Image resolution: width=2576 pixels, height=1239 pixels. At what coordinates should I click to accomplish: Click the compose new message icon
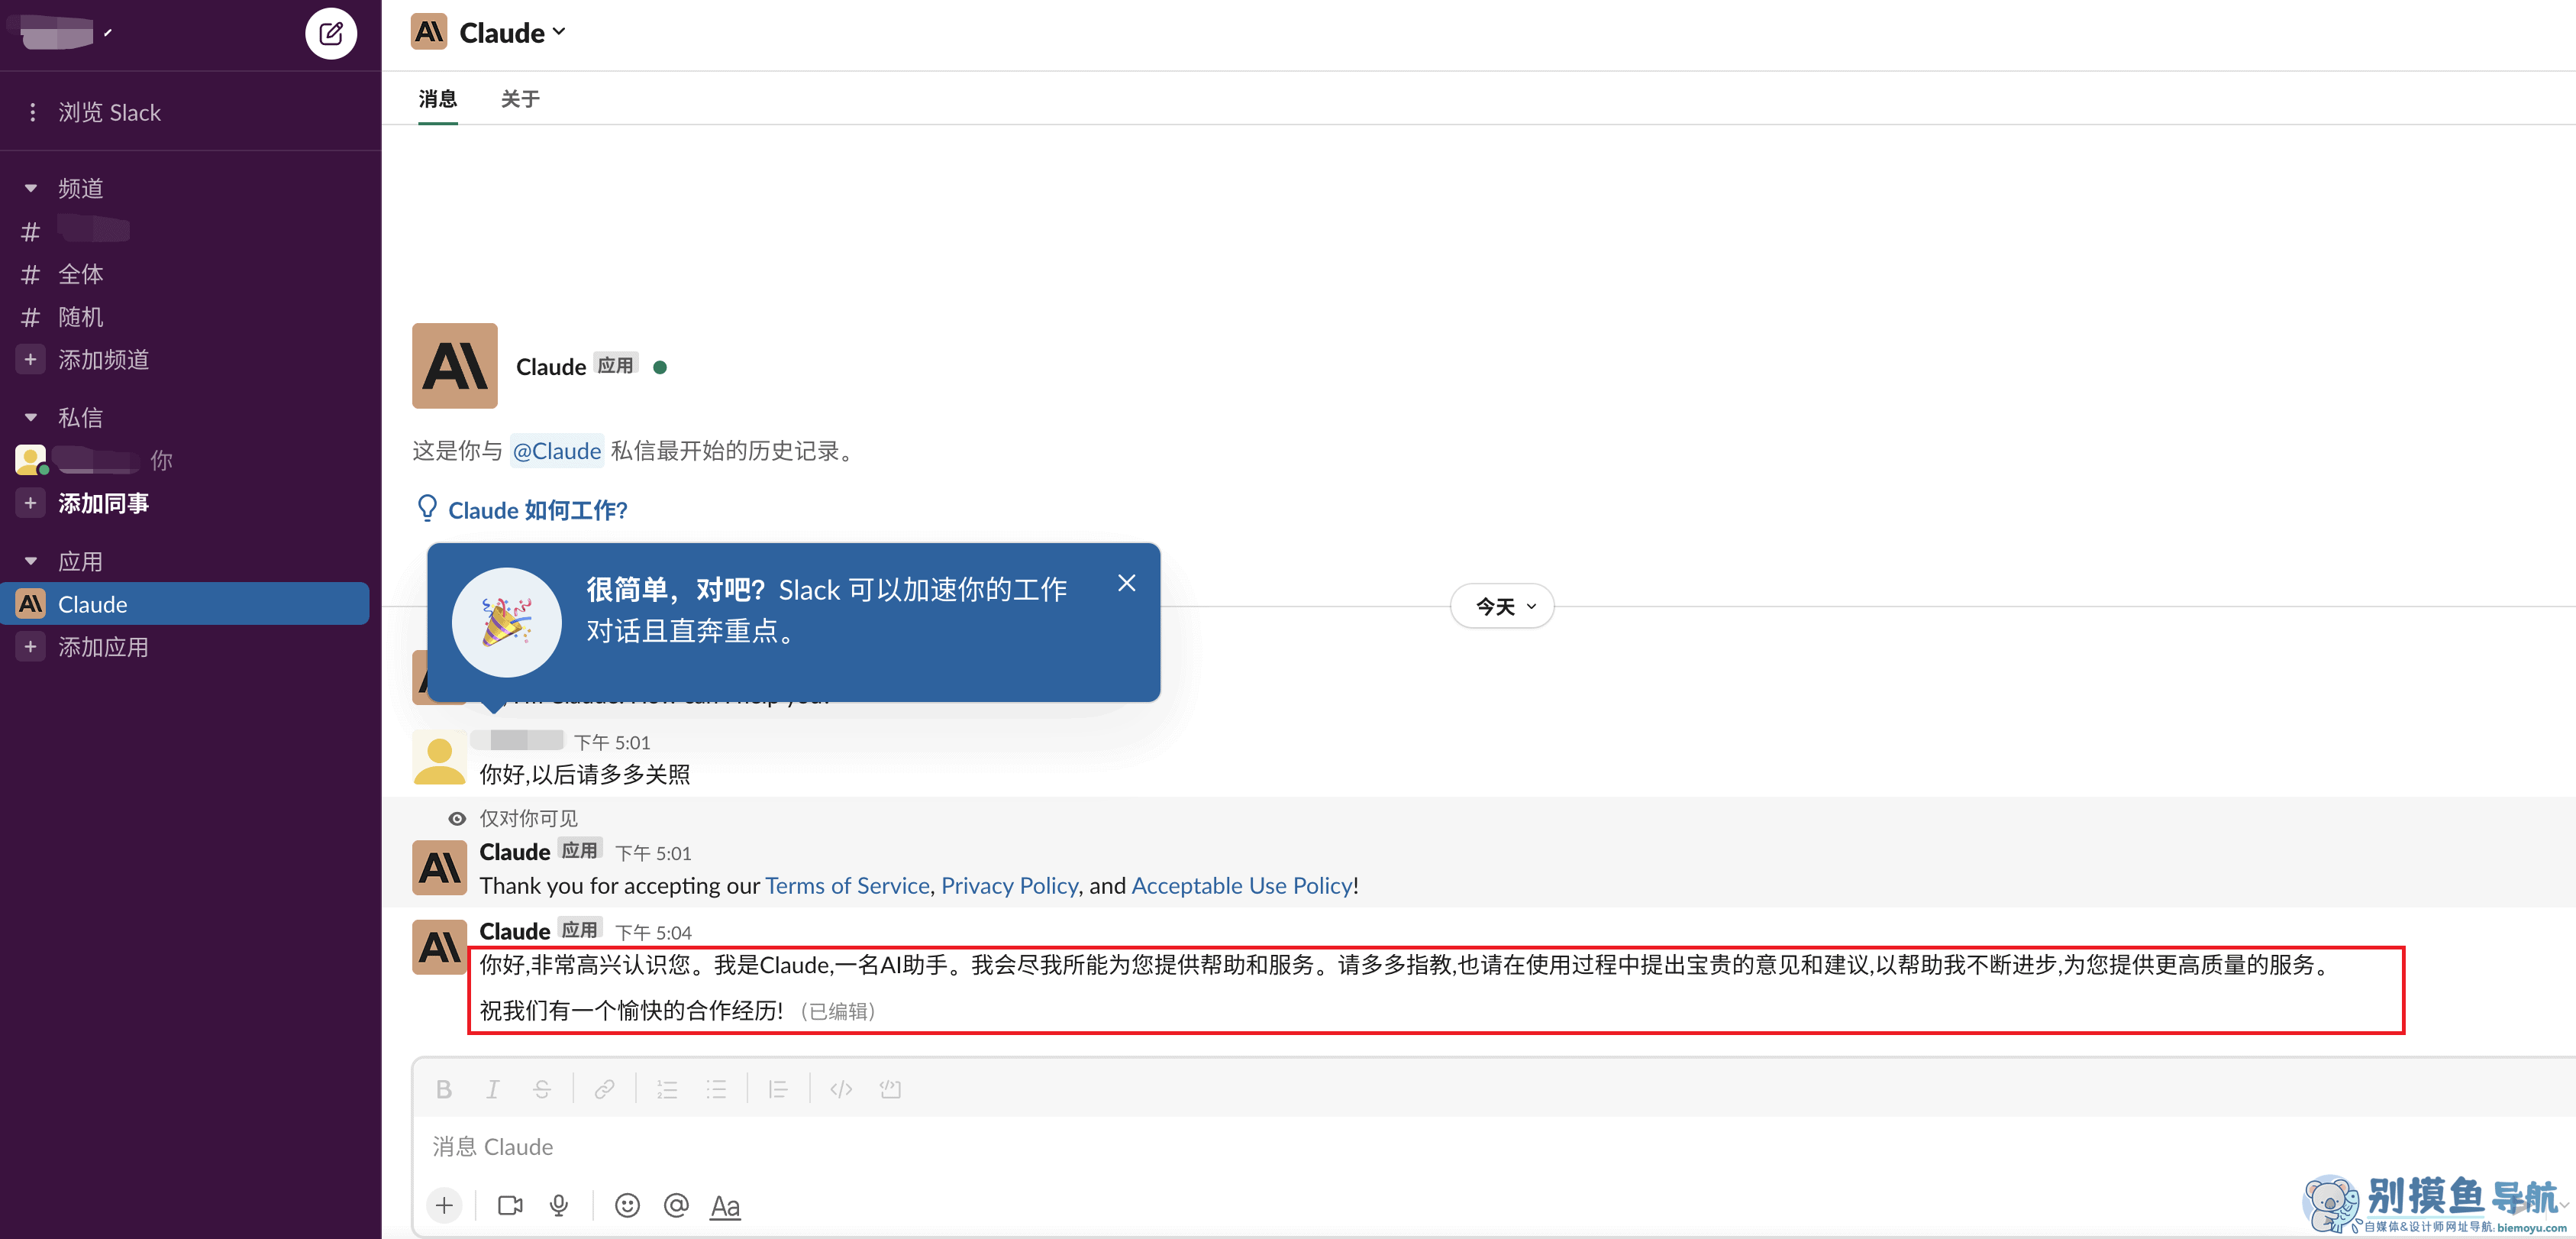point(331,34)
